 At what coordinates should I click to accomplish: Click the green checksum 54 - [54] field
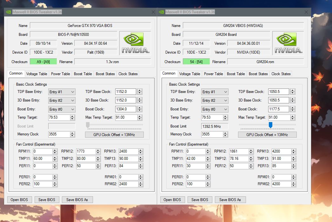196,62
